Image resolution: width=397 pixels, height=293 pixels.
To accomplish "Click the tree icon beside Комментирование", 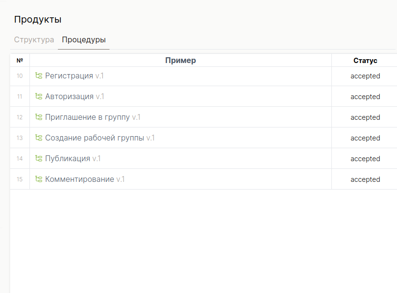I will click(x=39, y=179).
